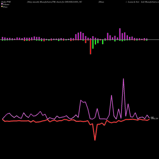Click the highest peak of the purple volume line
The image size is (159, 159).
click(123, 79)
